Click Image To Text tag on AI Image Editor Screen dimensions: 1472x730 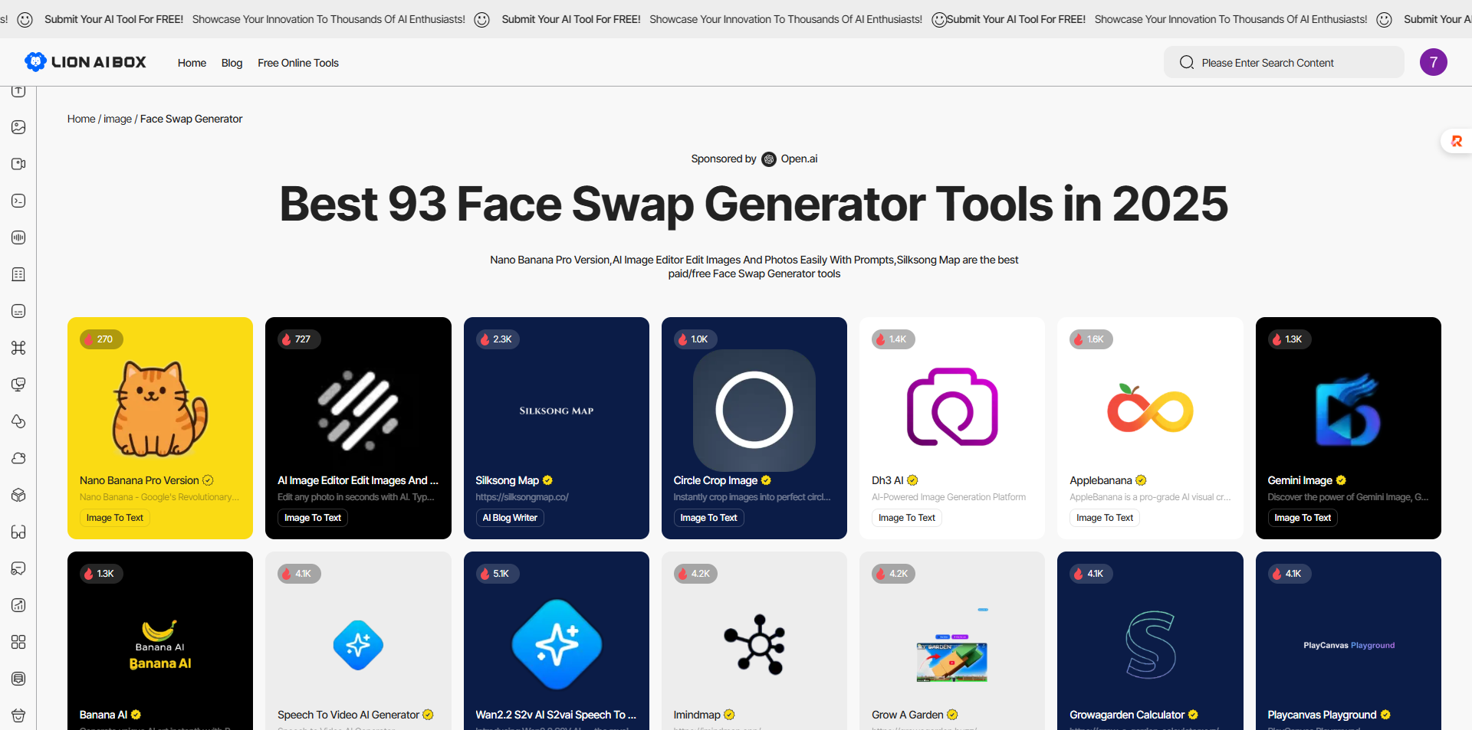pyautogui.click(x=313, y=518)
